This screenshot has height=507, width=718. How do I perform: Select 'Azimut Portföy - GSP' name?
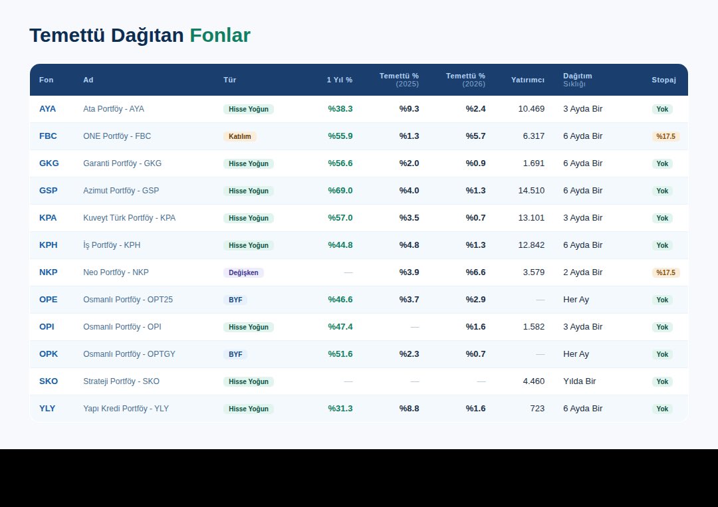click(121, 190)
